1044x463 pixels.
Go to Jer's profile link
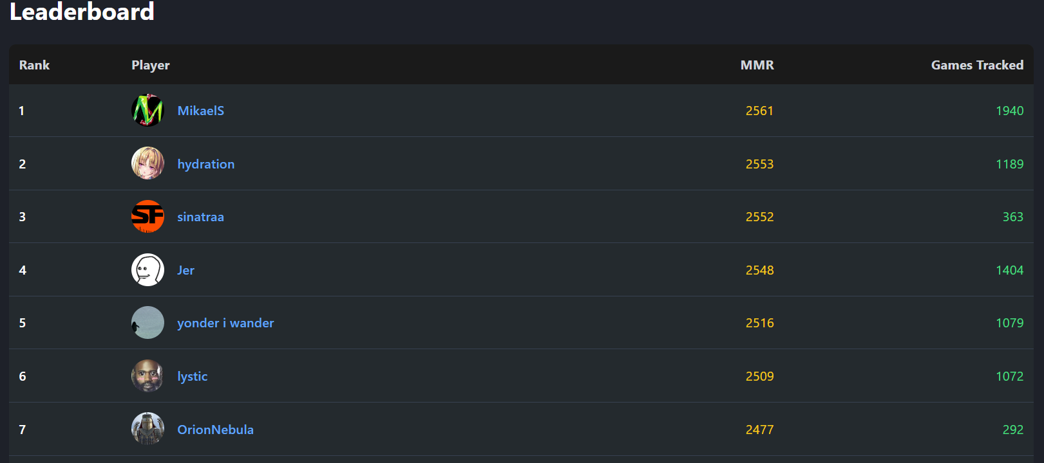pos(185,270)
